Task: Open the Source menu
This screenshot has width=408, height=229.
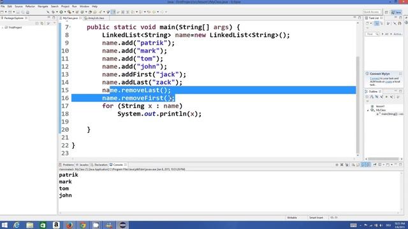Action: click(x=18, y=6)
